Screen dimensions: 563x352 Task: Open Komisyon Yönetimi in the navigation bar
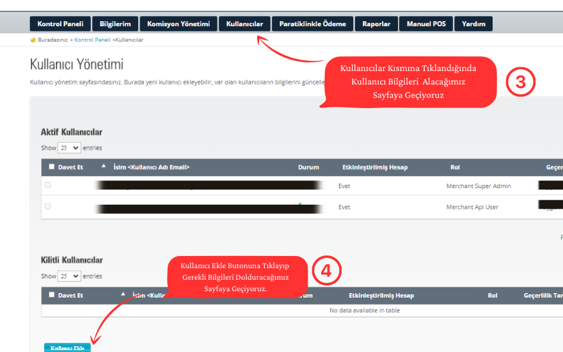[x=178, y=24]
